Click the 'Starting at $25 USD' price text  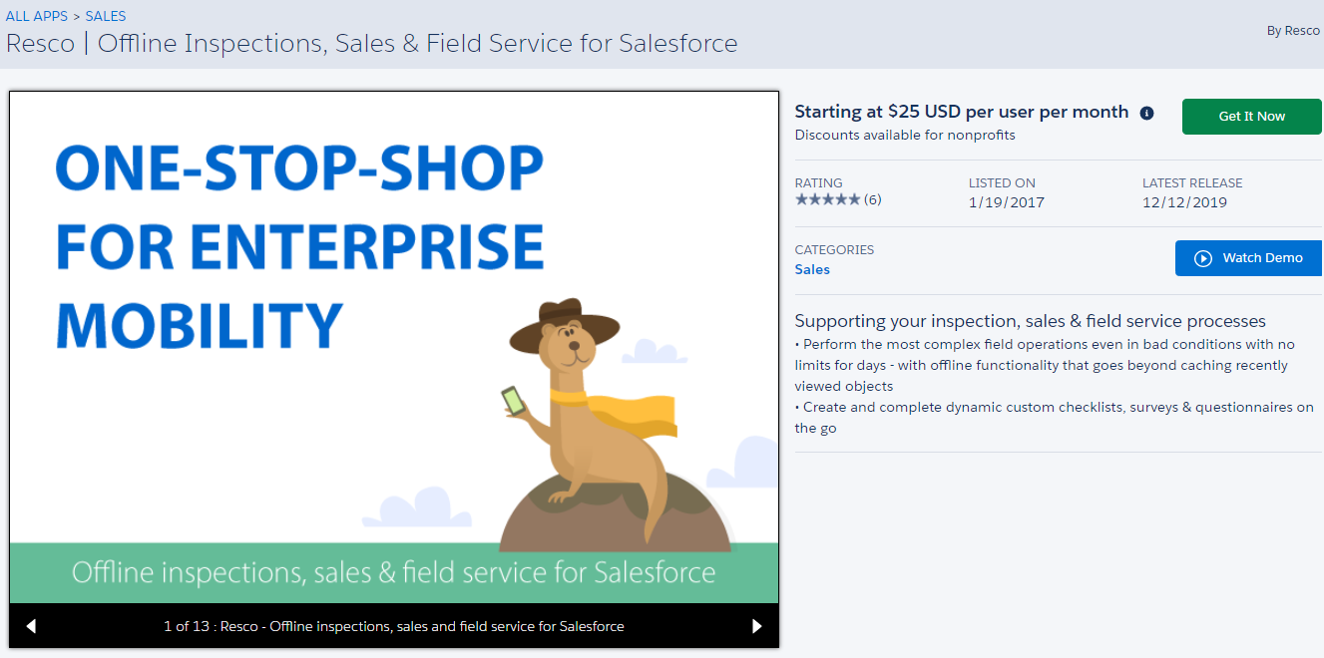961,112
